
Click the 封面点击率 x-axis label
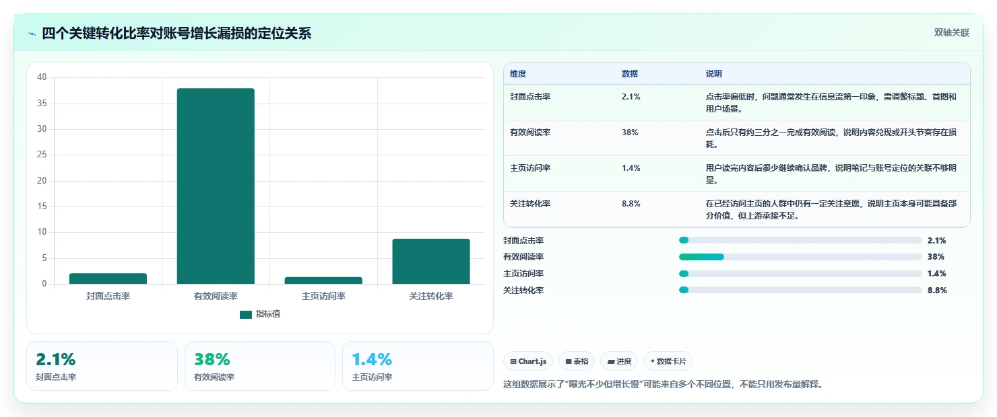pyautogui.click(x=108, y=296)
